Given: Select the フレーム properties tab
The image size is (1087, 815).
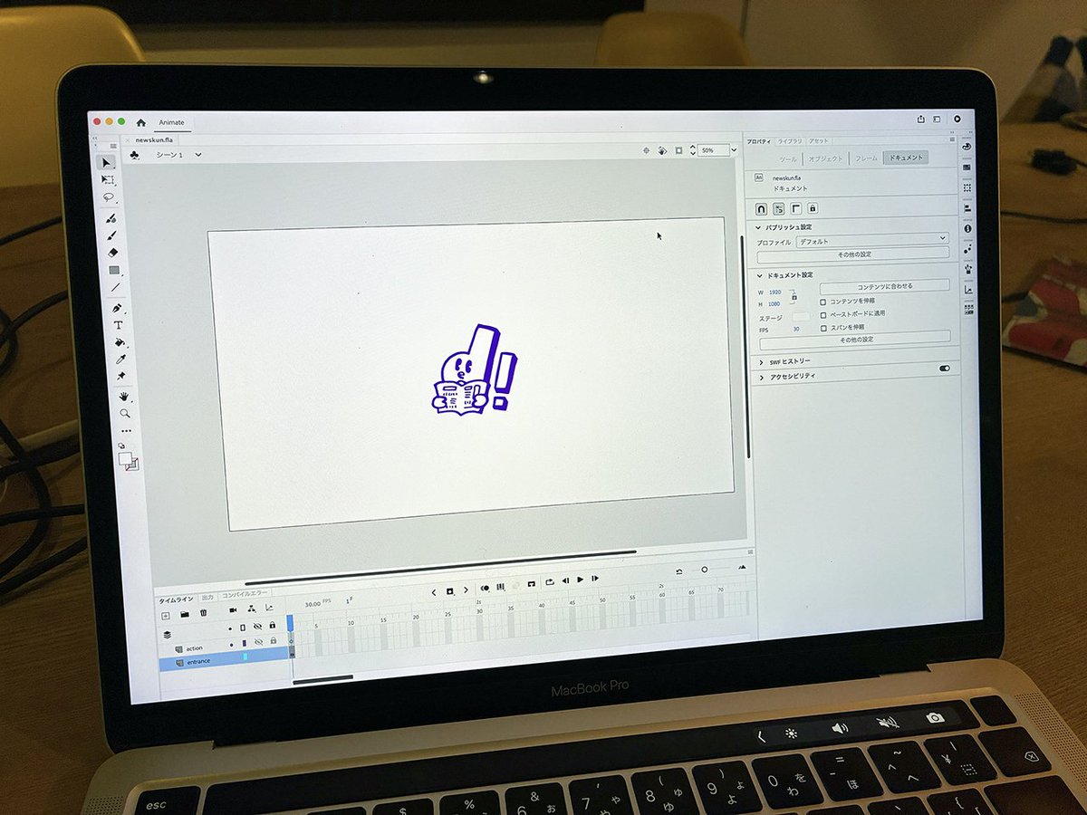Looking at the screenshot, I should [x=866, y=158].
